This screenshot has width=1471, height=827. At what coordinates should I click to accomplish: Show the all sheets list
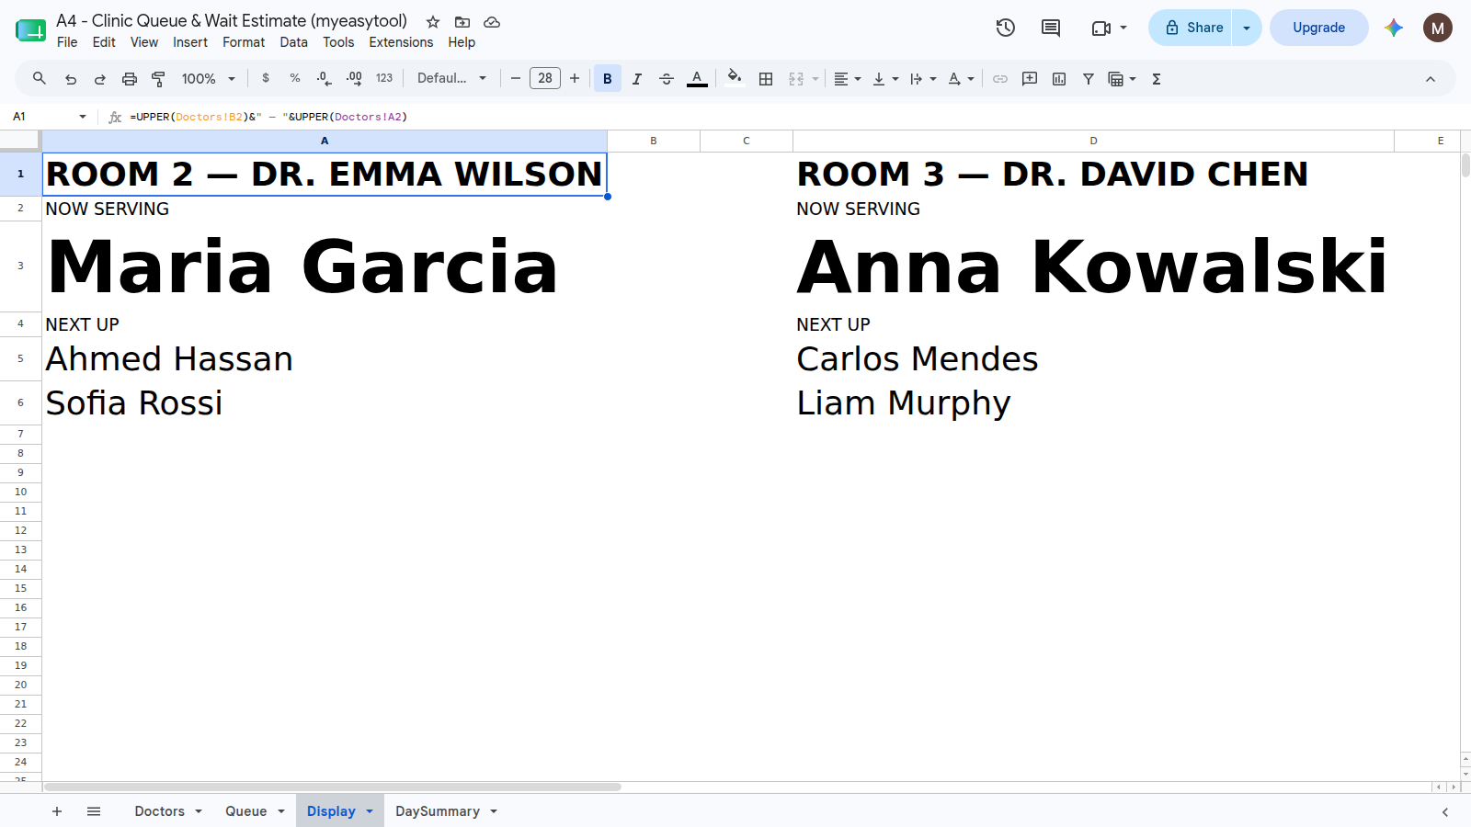[94, 811]
